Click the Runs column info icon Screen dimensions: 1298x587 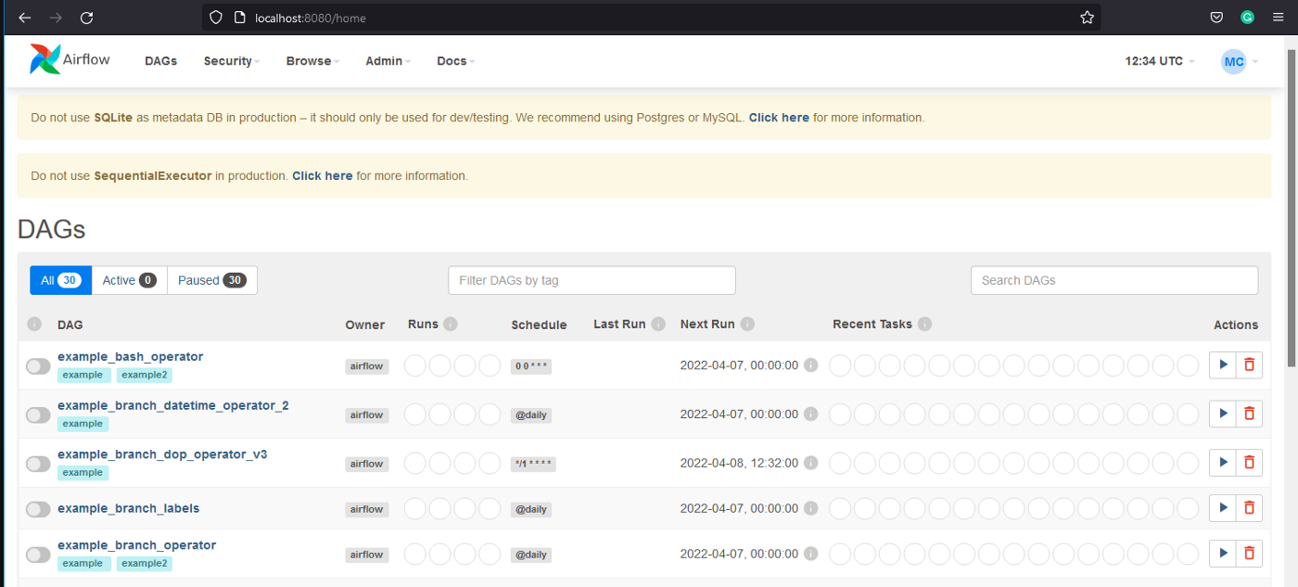(451, 324)
